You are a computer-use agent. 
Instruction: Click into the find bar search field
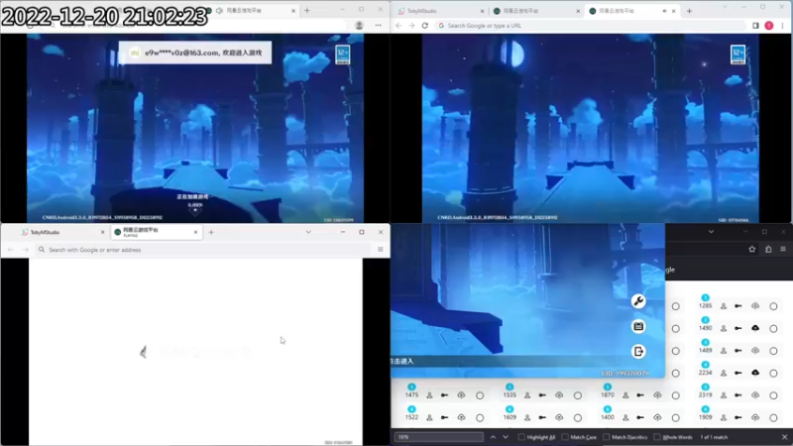pyautogui.click(x=439, y=437)
